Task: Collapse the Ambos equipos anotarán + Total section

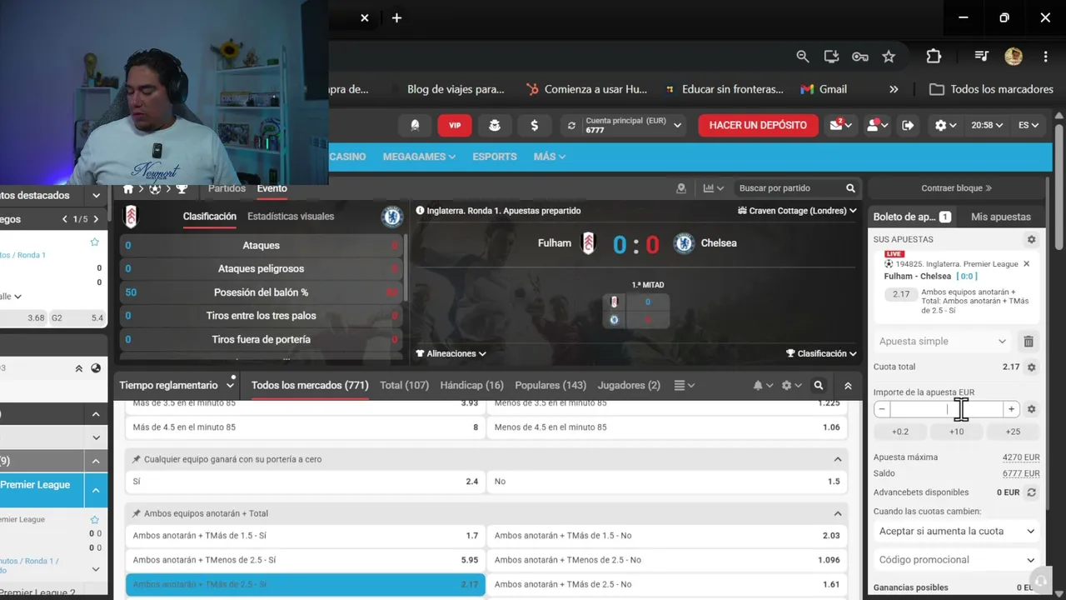Action: click(838, 513)
